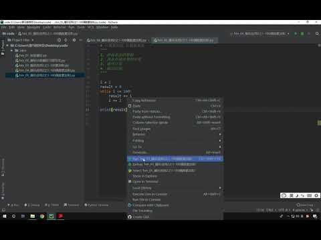The width and height of the screenshot is (321, 240).
Task: Open the VCS menu
Action: click(x=90, y=27)
